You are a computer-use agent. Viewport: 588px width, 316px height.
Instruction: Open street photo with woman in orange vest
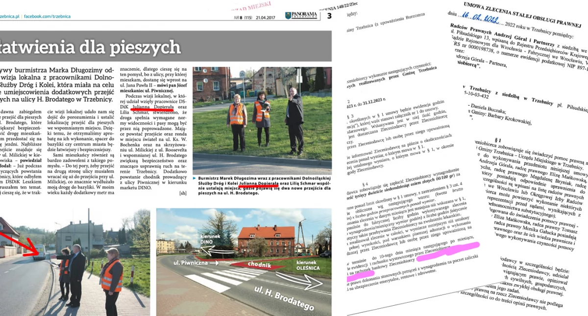pyautogui.click(x=75, y=262)
